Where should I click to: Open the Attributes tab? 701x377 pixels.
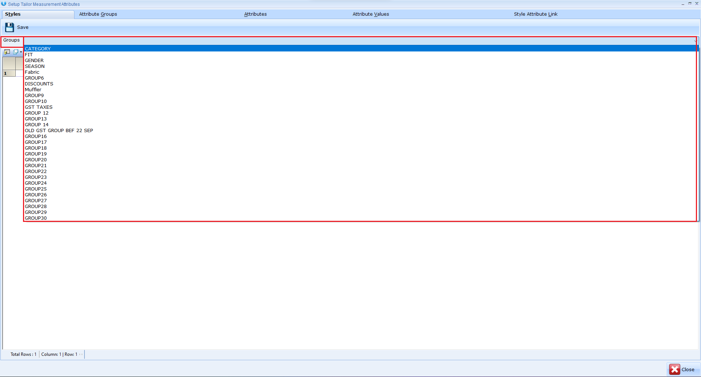pos(255,14)
